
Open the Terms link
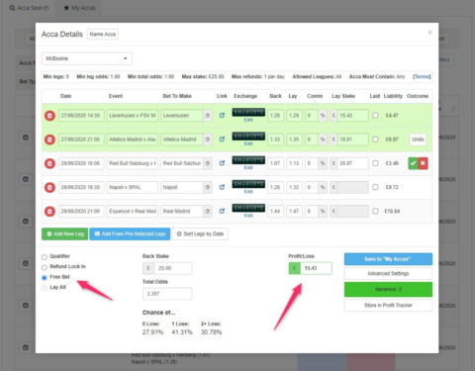[422, 76]
